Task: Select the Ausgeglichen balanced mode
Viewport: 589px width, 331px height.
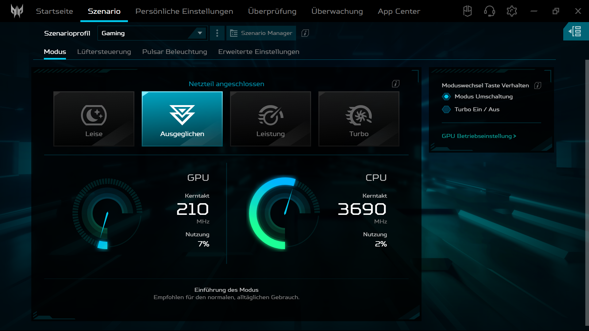Action: tap(182, 119)
